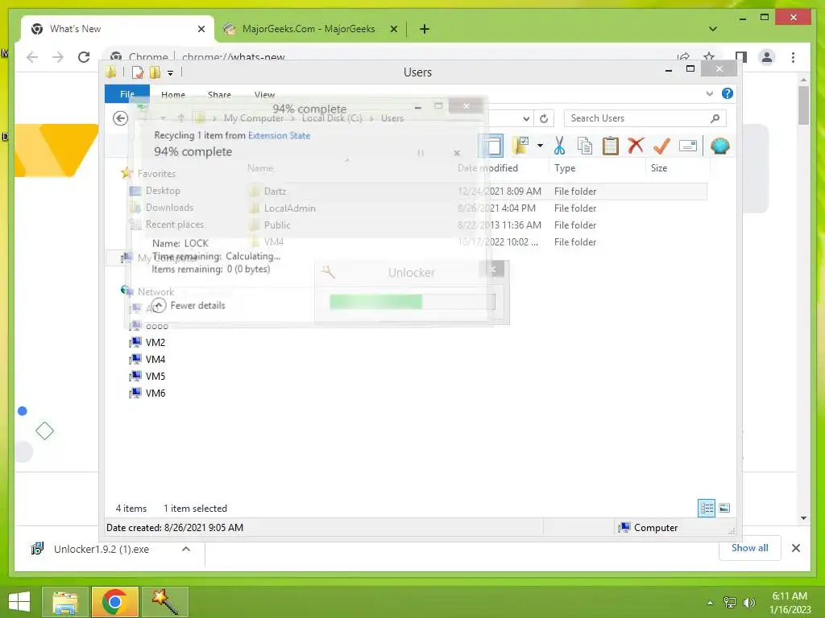Click the Unlocker wand icon
Viewport: 825px width, 618px height.
[329, 272]
